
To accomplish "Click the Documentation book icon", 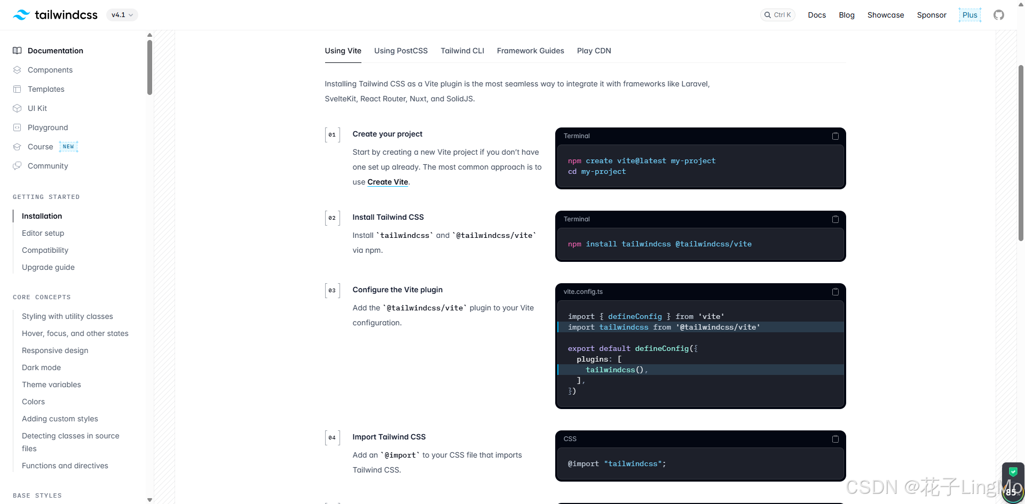I will pos(17,51).
